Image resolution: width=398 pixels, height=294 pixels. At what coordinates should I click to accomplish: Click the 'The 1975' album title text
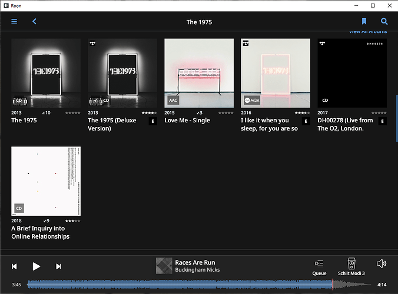click(x=24, y=121)
